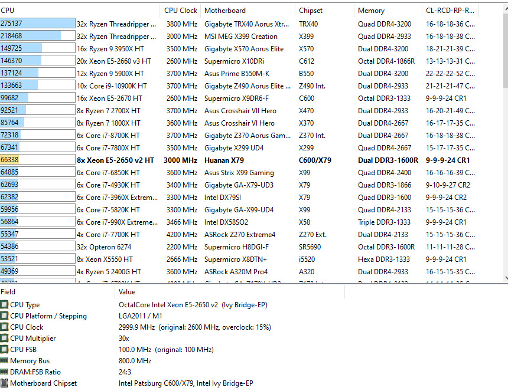Click the Motherboard Chipset icon

click(4, 383)
